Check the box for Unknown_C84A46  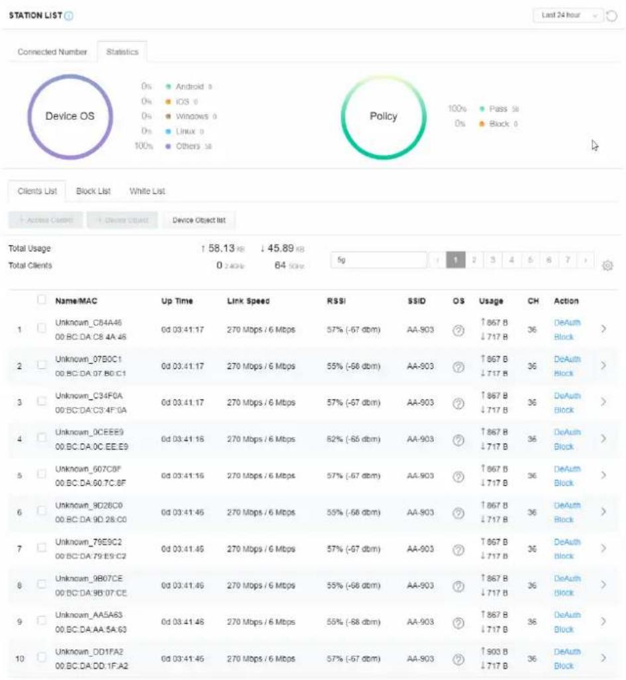click(42, 328)
